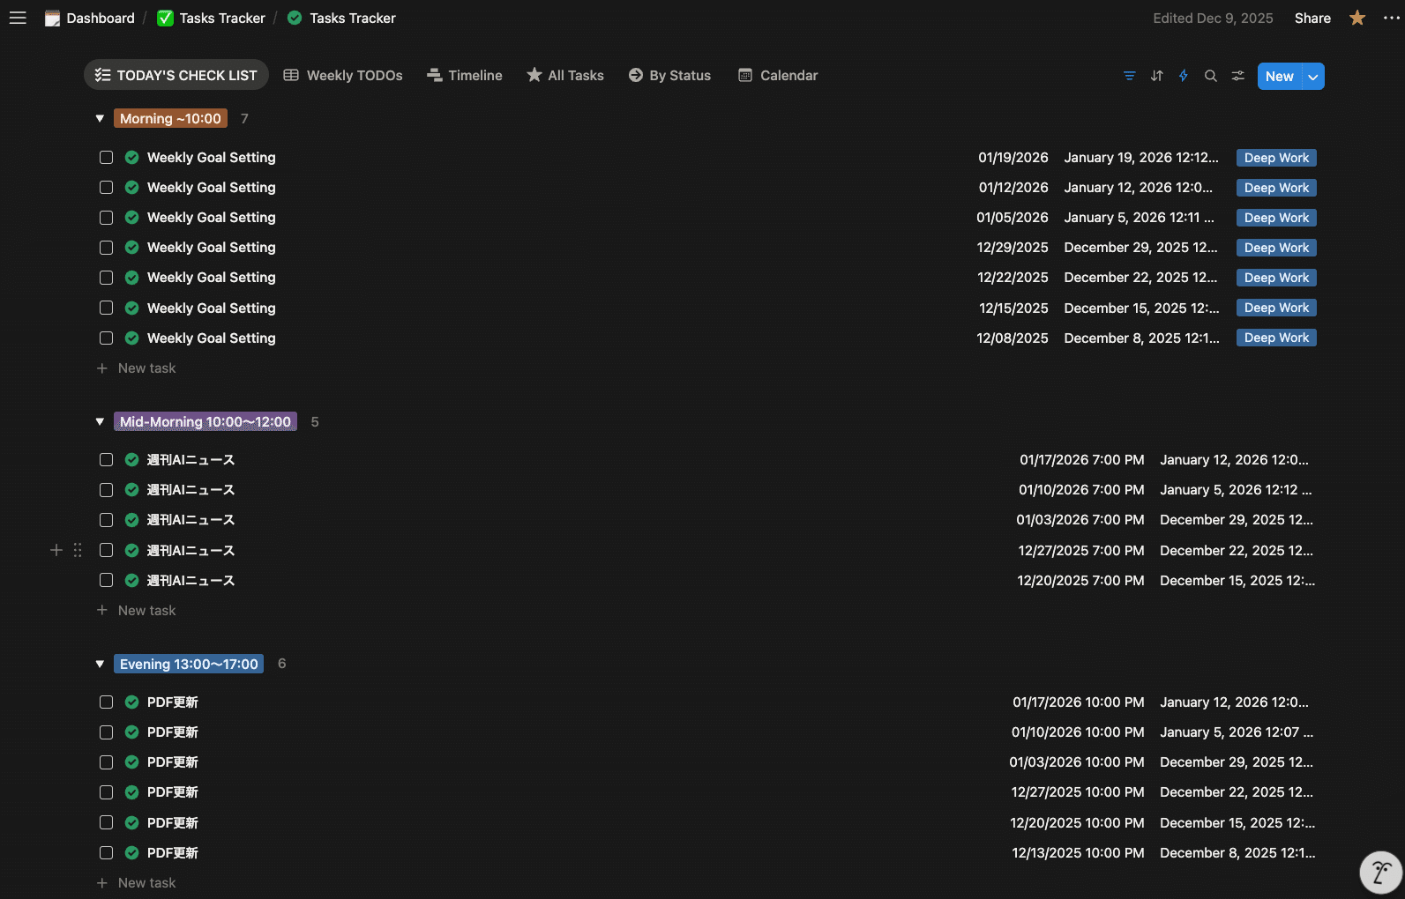Check the 01/19/2026 Weekly Goal Setting checkbox

tap(106, 158)
